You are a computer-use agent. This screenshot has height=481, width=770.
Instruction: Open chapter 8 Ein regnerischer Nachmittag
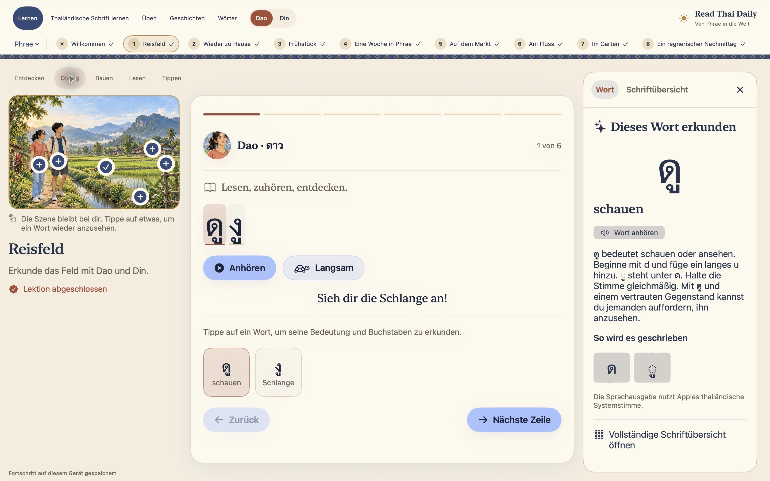pyautogui.click(x=694, y=44)
